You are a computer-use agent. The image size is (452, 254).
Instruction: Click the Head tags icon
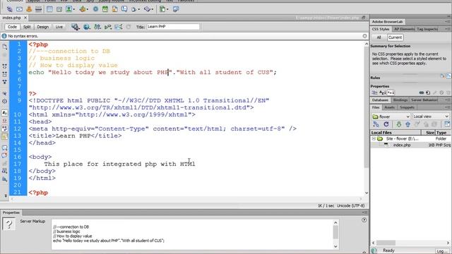click(133, 9)
